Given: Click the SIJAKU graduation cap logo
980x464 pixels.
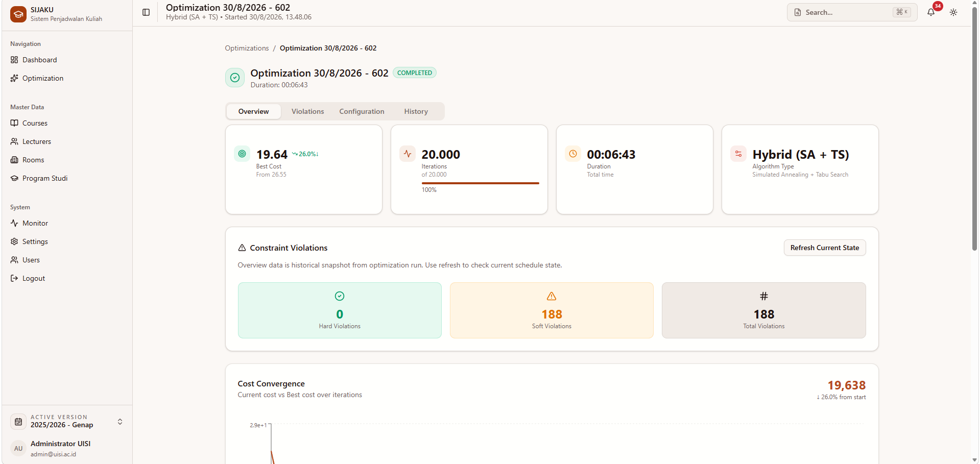Looking at the screenshot, I should (x=18, y=14).
